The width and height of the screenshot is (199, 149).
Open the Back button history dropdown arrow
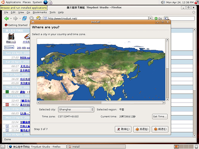pos(11,19)
